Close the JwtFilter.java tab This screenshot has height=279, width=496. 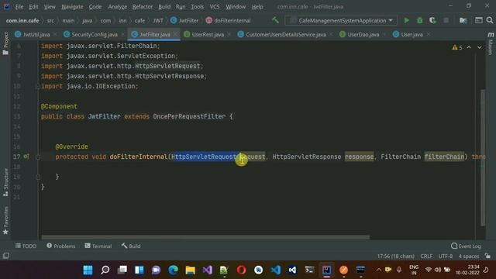click(175, 34)
